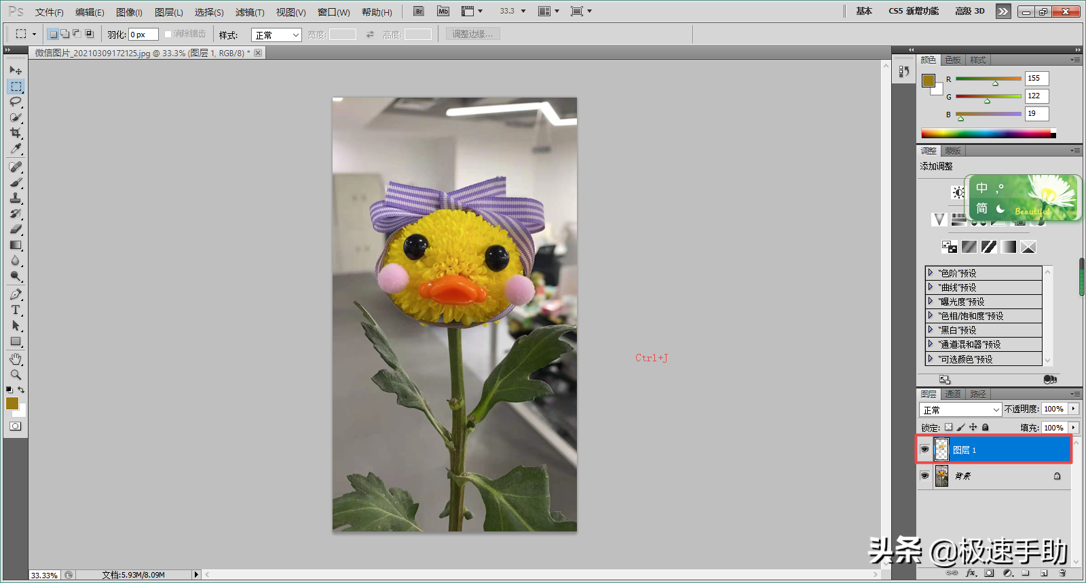The image size is (1086, 583).
Task: Select the Zoom tool
Action: (x=16, y=374)
